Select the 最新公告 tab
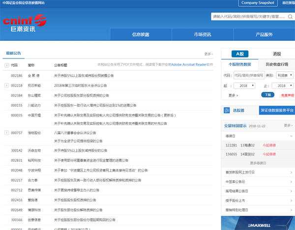This screenshot has height=230, width=295. pyautogui.click(x=14, y=53)
